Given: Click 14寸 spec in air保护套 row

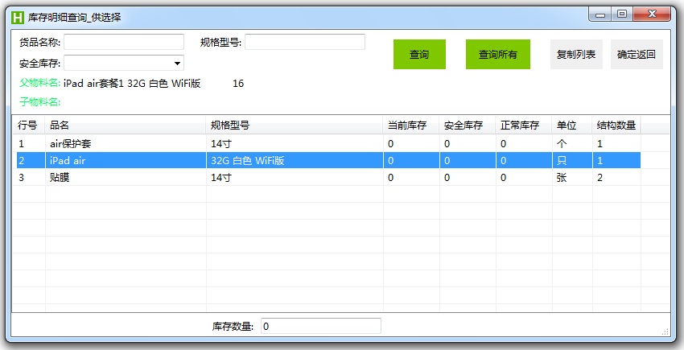Looking at the screenshot, I should point(221,143).
